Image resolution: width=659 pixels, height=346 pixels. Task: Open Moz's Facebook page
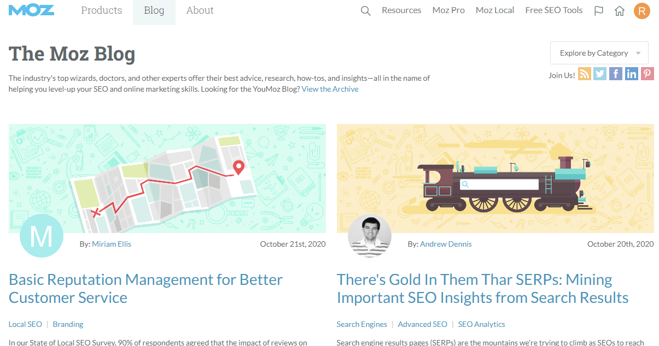[x=616, y=73]
